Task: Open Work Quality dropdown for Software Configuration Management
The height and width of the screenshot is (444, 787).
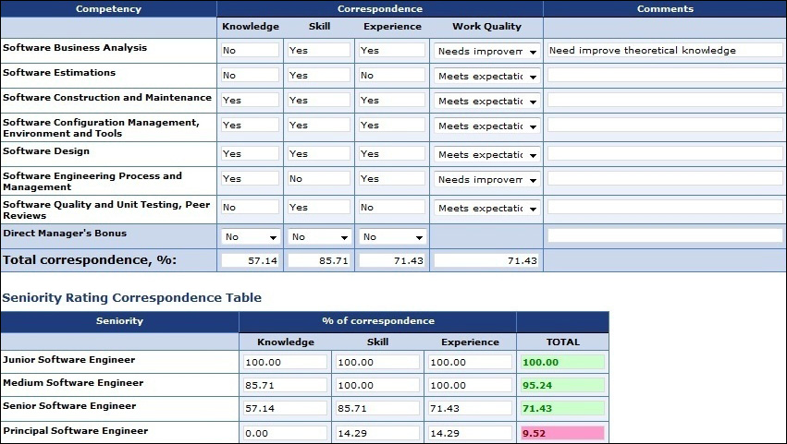Action: pos(486,126)
